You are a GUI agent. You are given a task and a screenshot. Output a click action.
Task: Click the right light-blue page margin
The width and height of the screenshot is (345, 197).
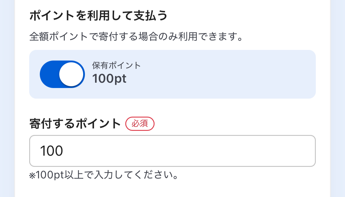[x=338, y=97]
